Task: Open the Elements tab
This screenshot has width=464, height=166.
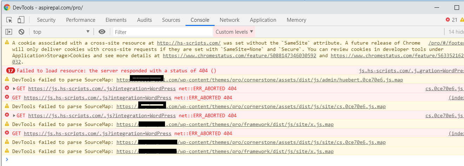Action: [116, 20]
